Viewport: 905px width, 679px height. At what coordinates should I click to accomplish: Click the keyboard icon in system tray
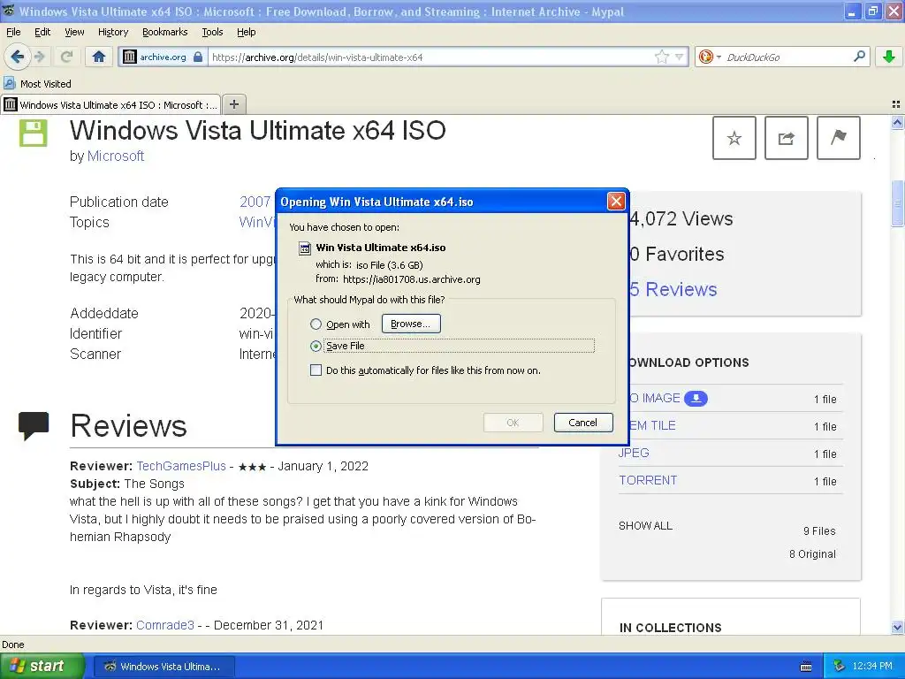pyautogui.click(x=806, y=667)
